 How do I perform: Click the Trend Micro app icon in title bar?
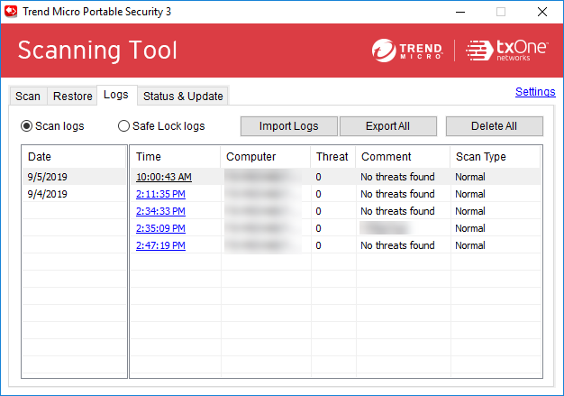click(x=11, y=12)
